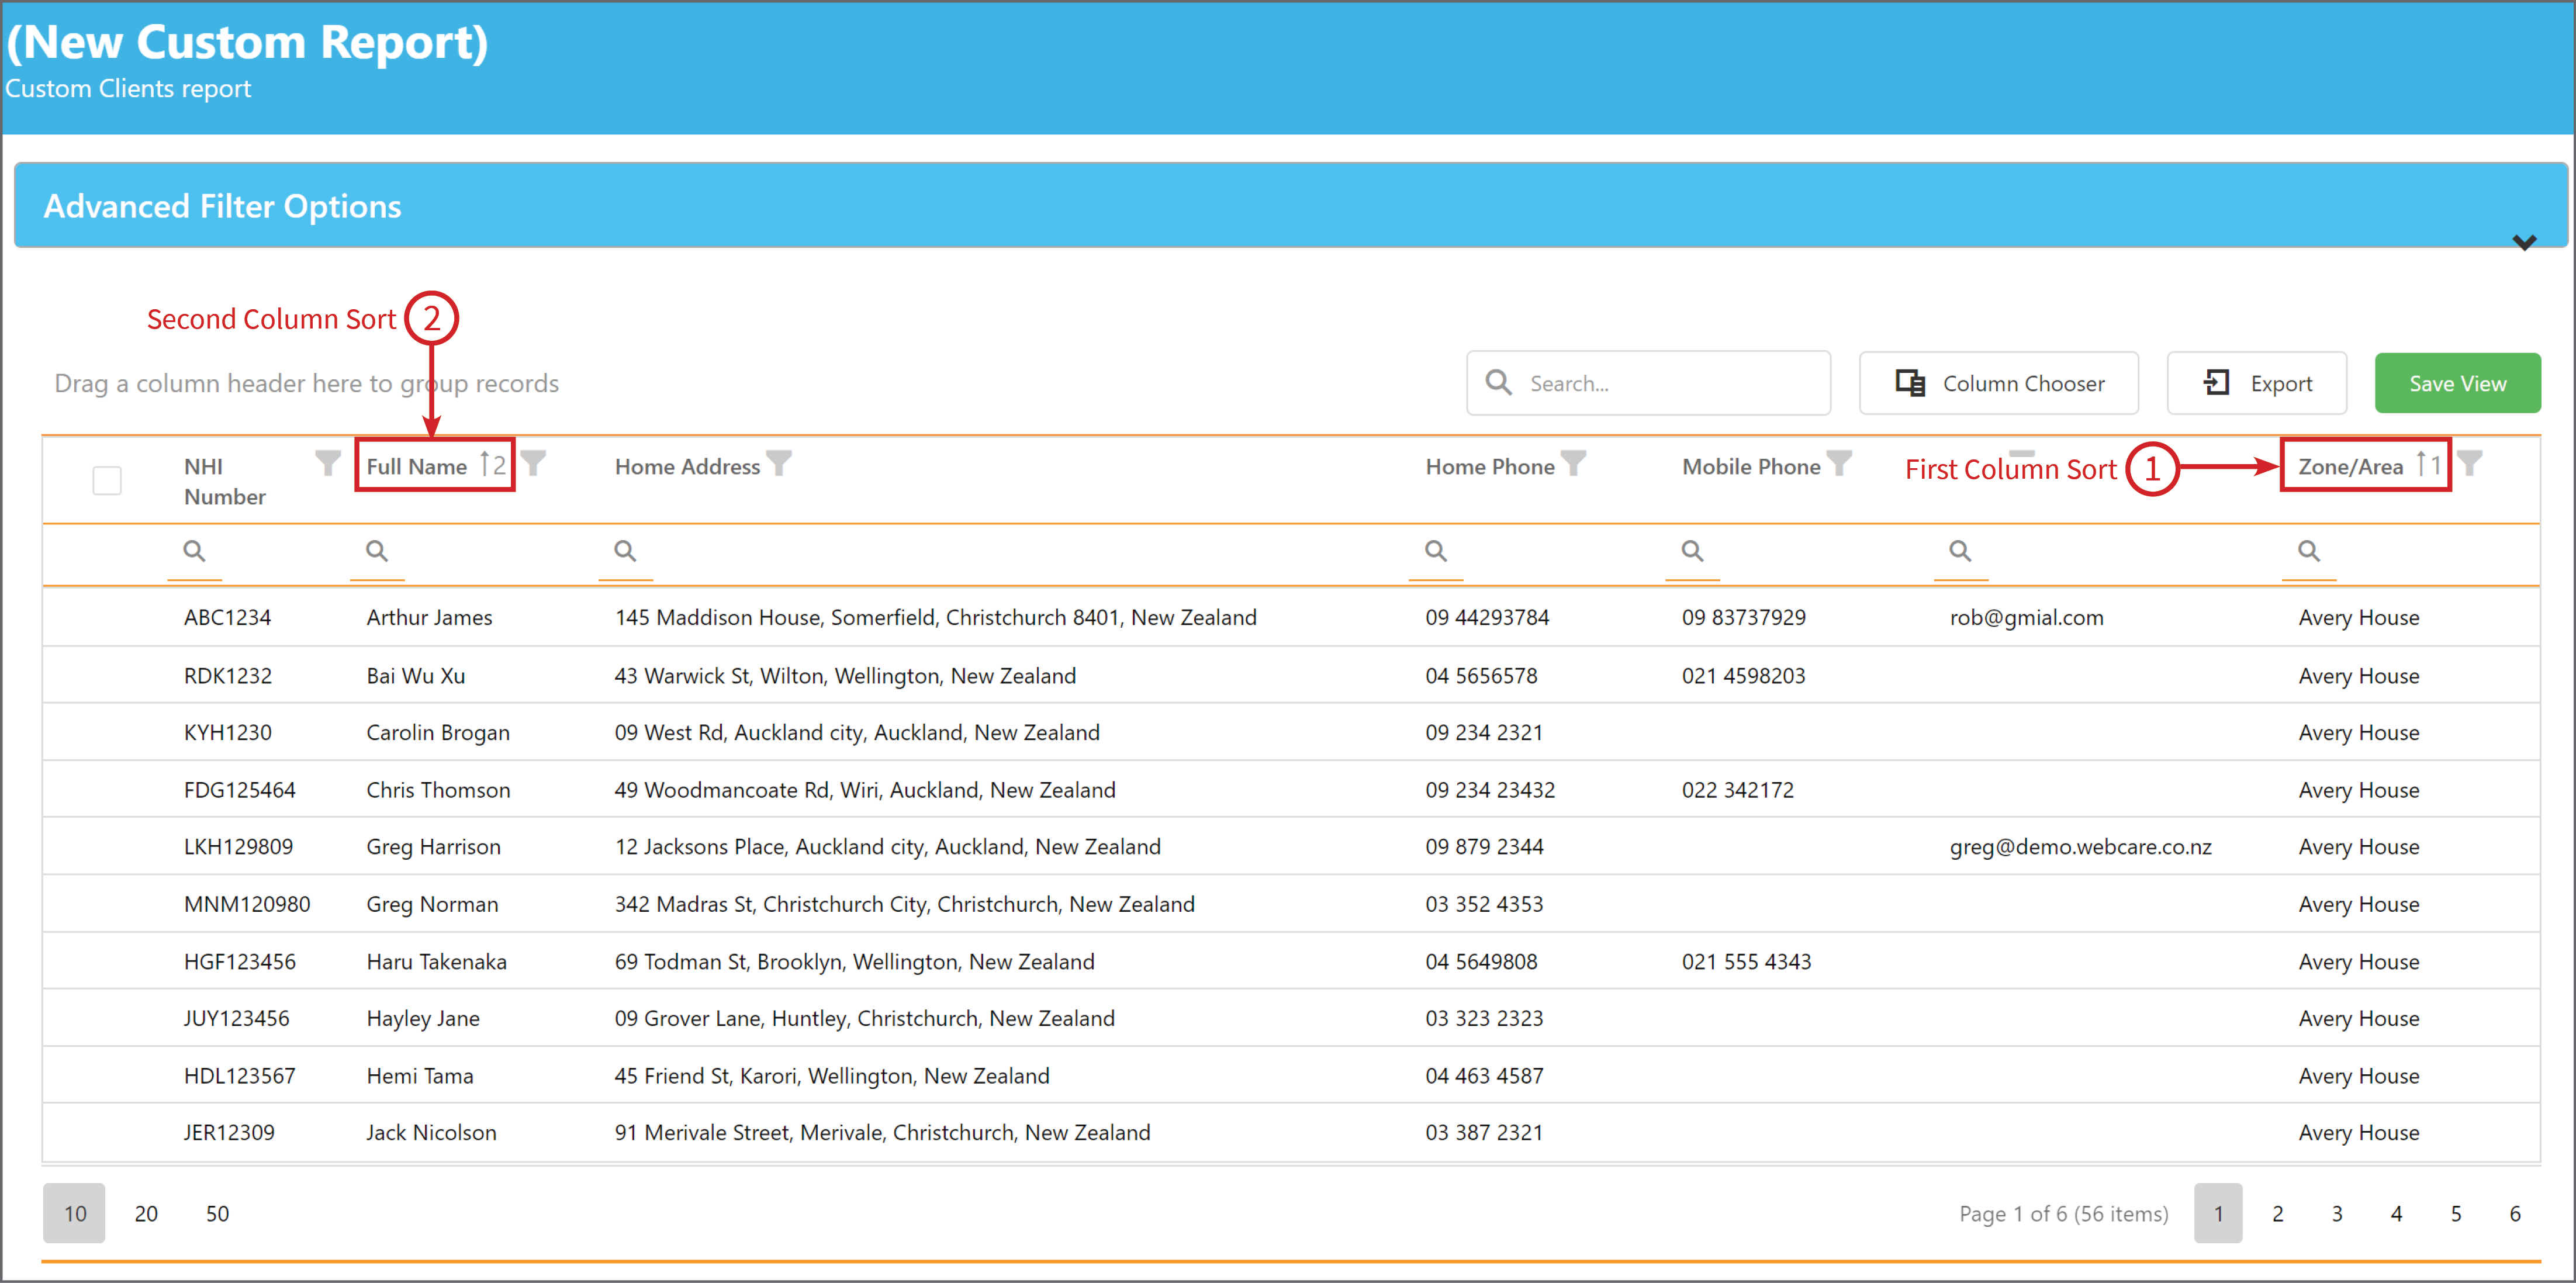The image size is (2576, 1283).
Task: Open the NHI Number column filter icon
Action: (x=327, y=463)
